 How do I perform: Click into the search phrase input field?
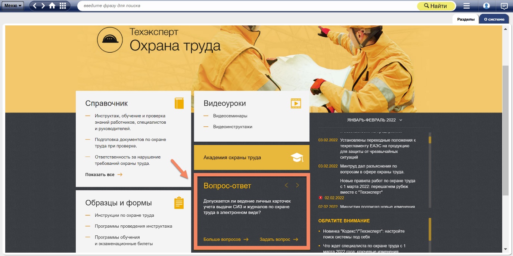(246, 6)
